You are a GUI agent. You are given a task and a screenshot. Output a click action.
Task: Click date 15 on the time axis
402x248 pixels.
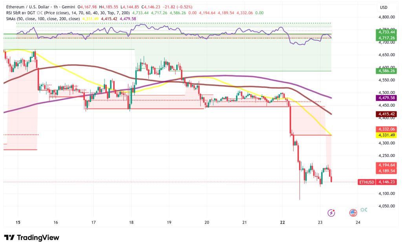click(x=18, y=222)
